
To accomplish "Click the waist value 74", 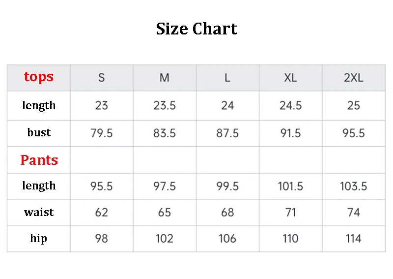I will coord(353,213).
